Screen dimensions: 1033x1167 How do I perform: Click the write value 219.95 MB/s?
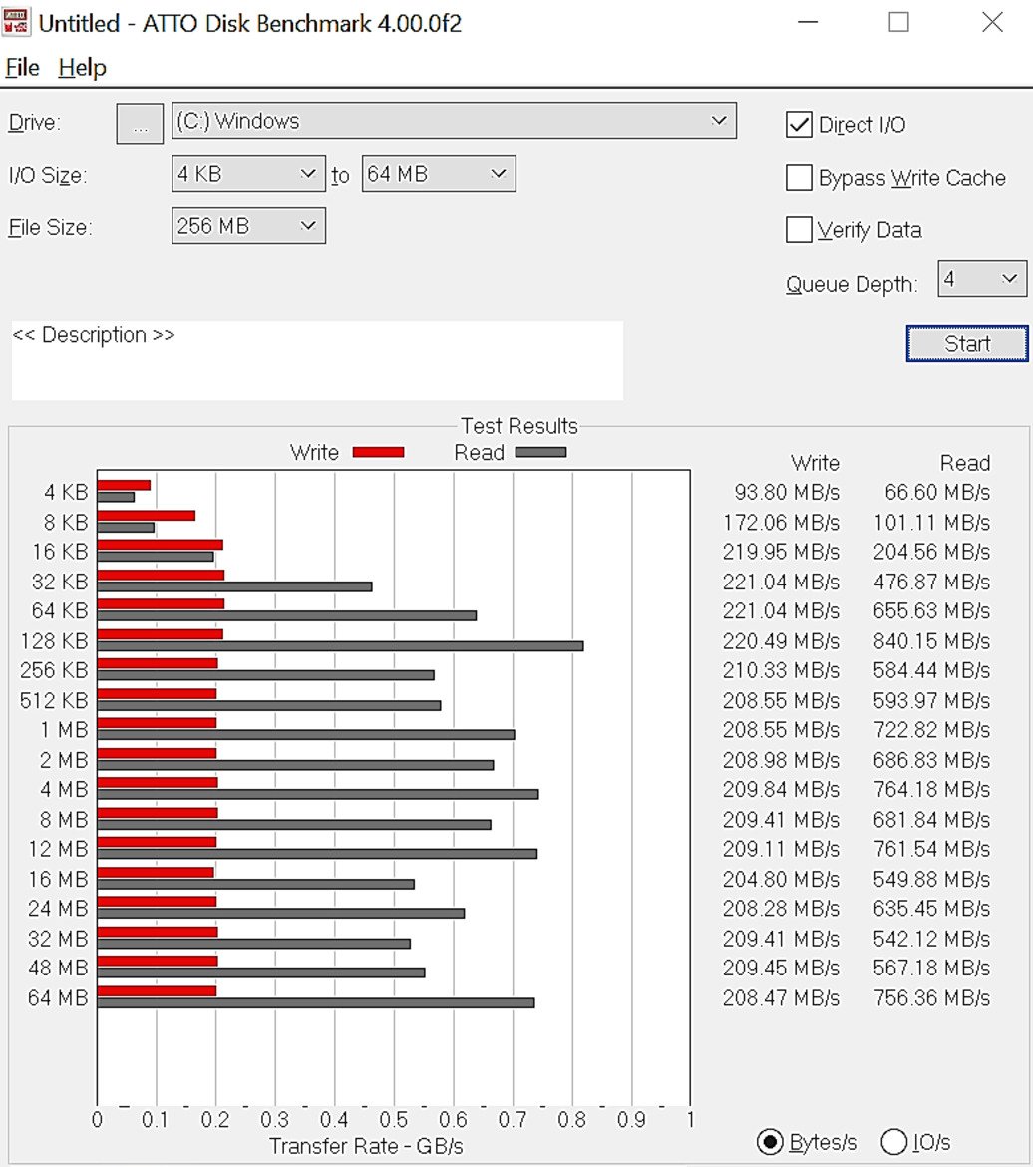(781, 552)
